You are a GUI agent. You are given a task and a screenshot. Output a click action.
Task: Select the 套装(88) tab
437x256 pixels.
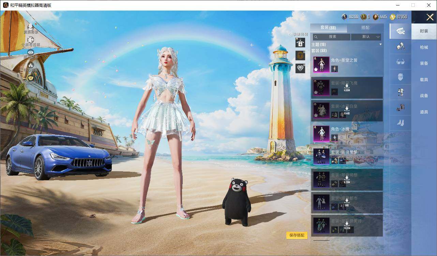click(x=328, y=28)
